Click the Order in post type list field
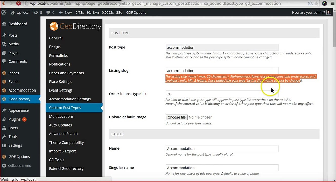336x182 pixels. (222, 94)
